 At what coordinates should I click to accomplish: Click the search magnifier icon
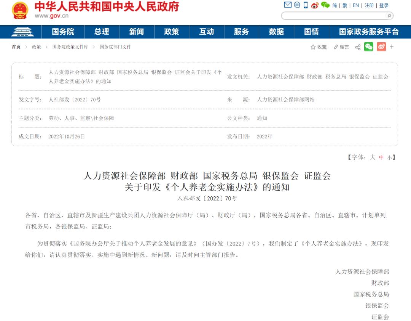389,16
